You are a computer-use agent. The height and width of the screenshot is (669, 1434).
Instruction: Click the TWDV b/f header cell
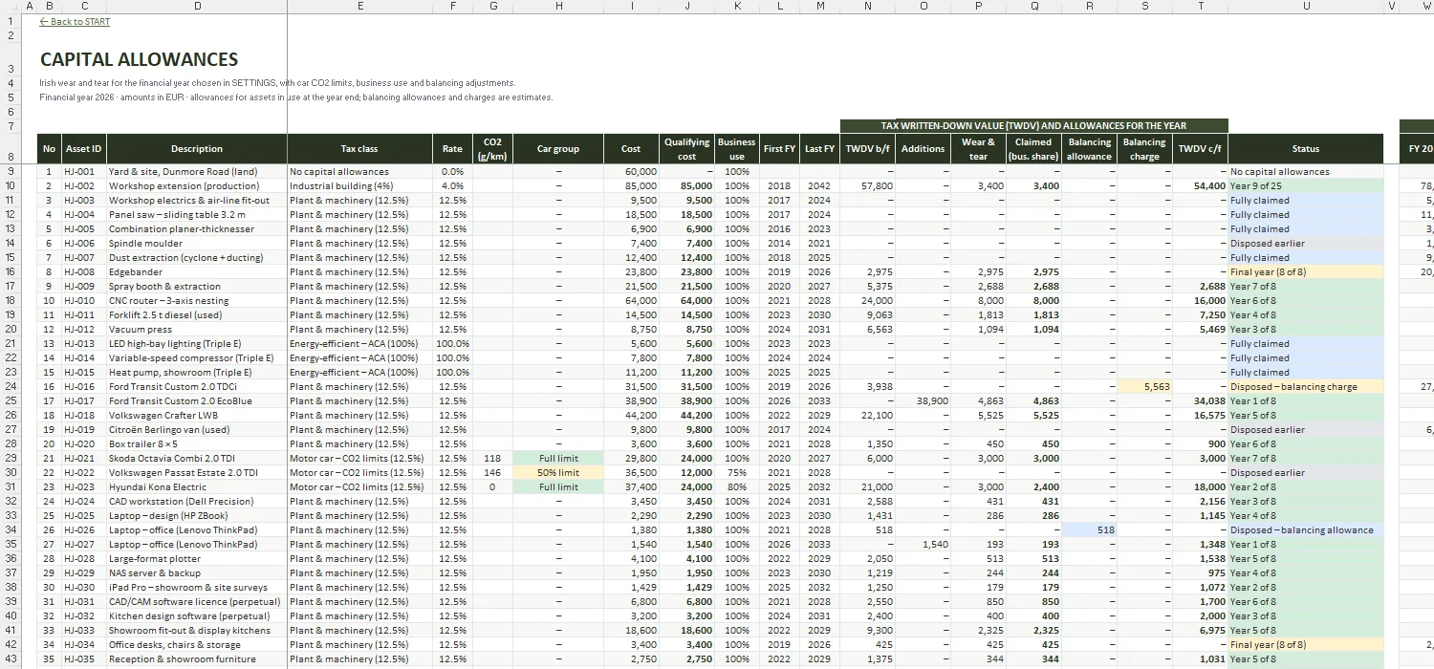coord(868,148)
